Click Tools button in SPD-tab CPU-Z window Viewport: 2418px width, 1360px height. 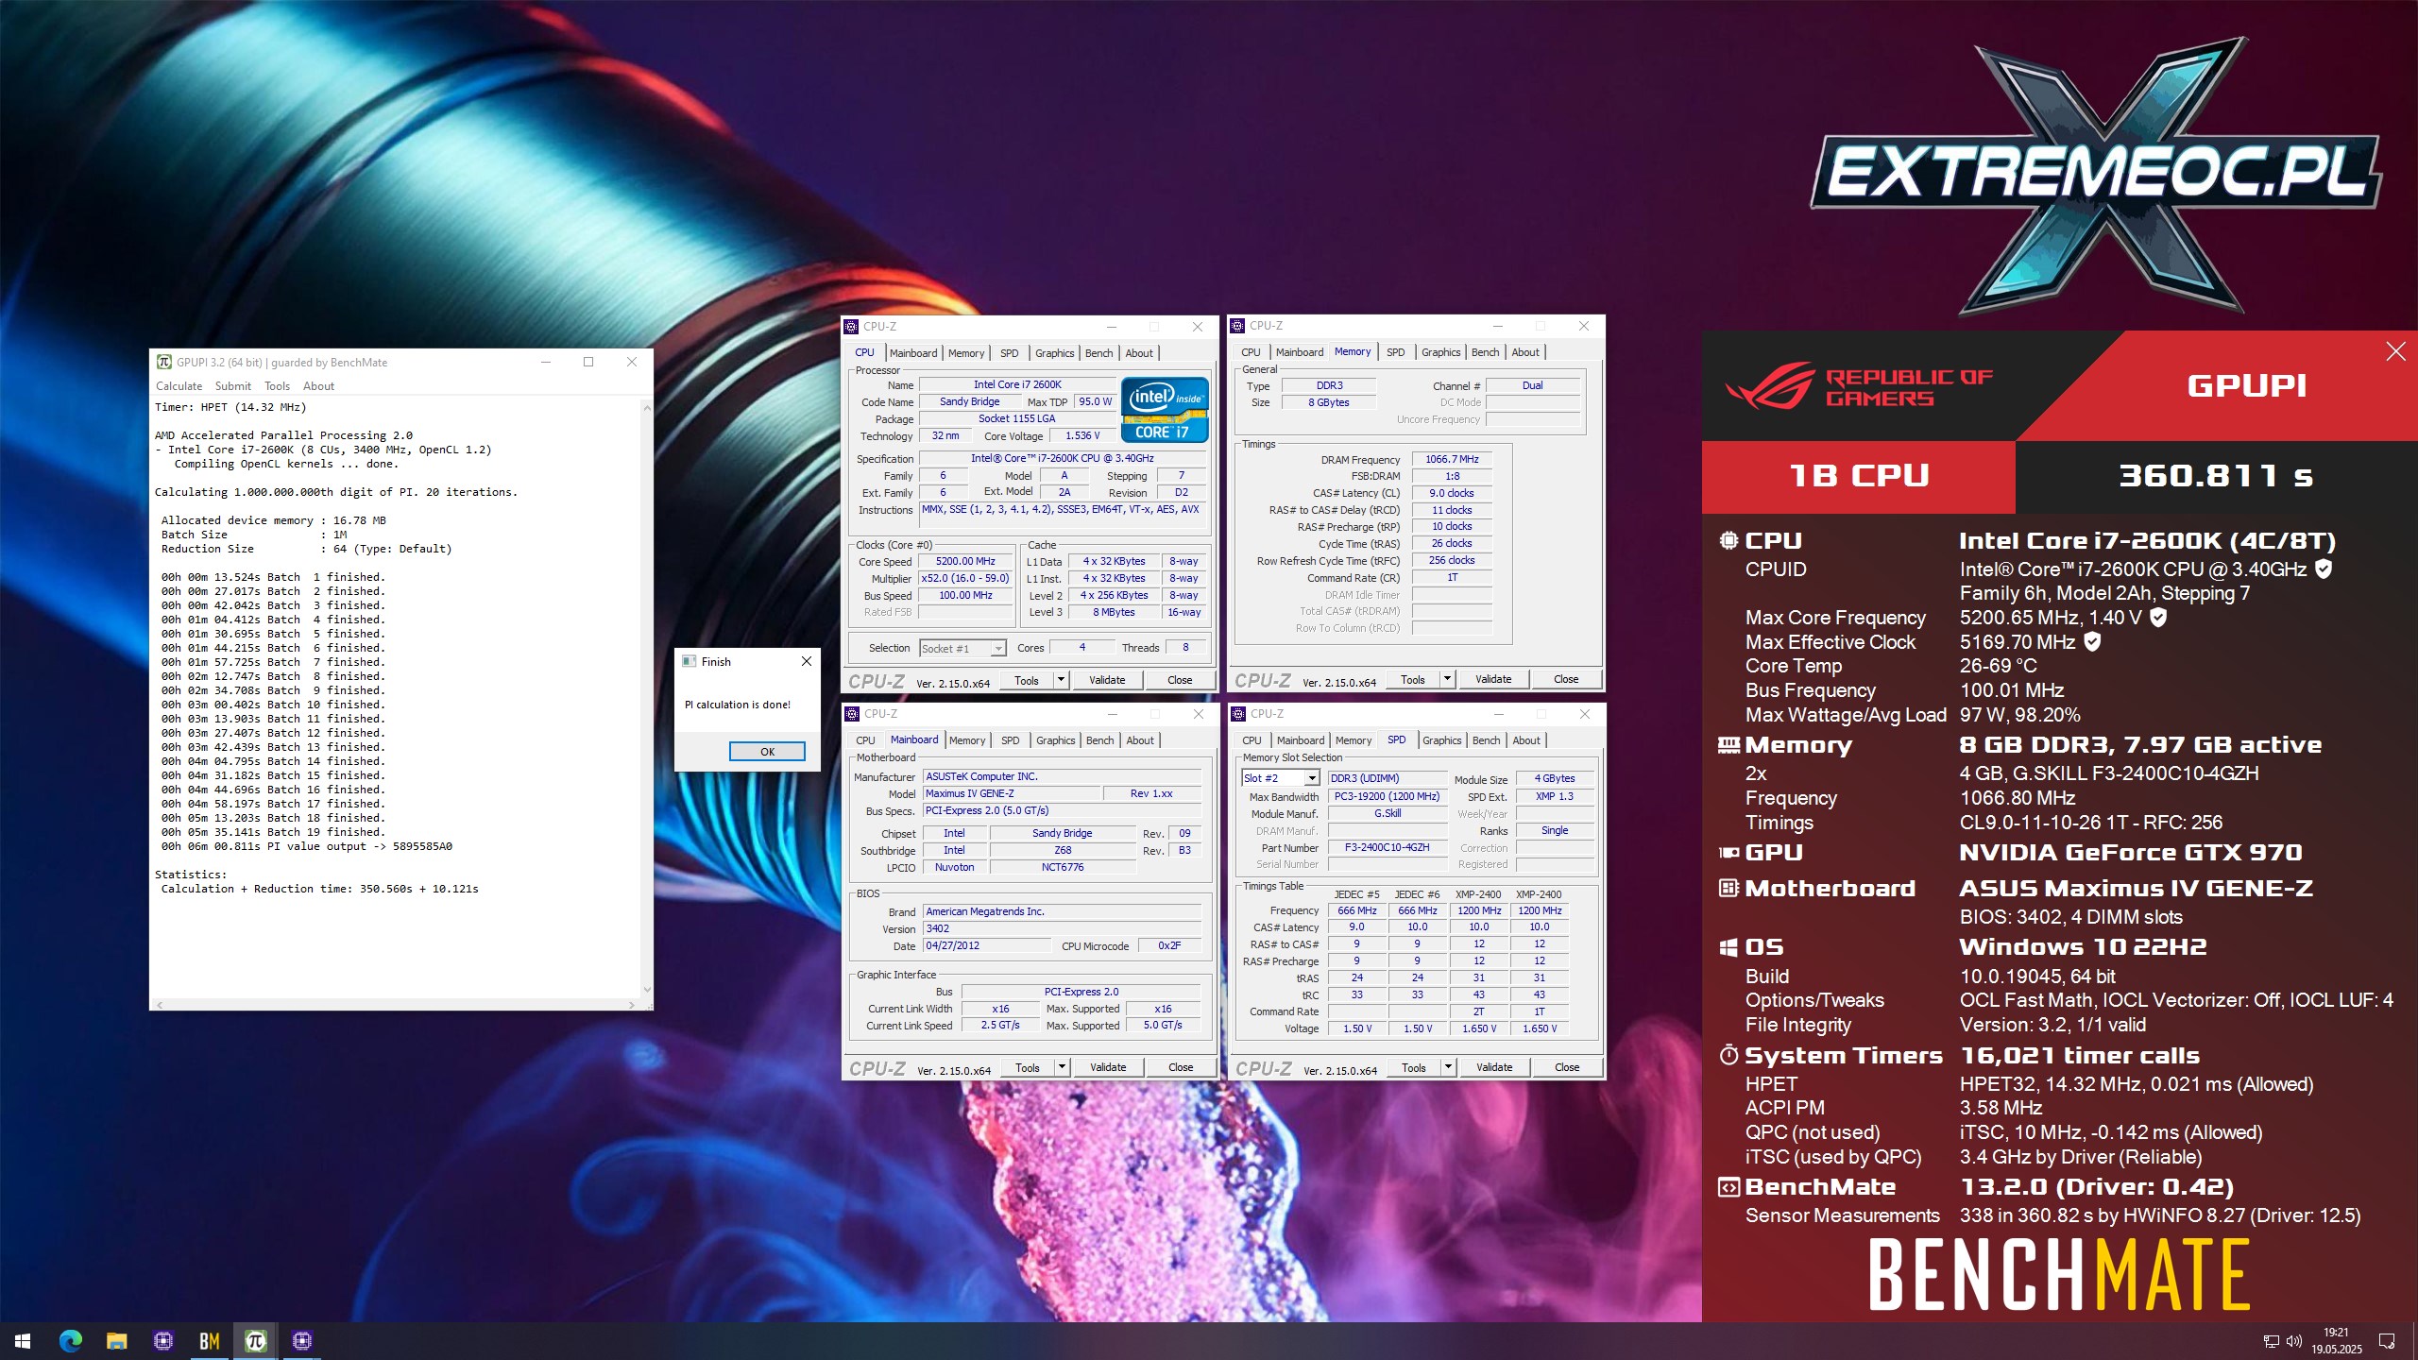[1413, 1067]
